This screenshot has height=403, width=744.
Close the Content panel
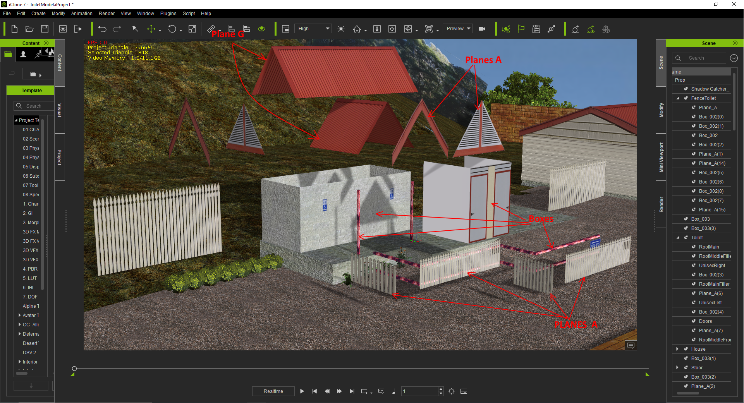(x=46, y=43)
